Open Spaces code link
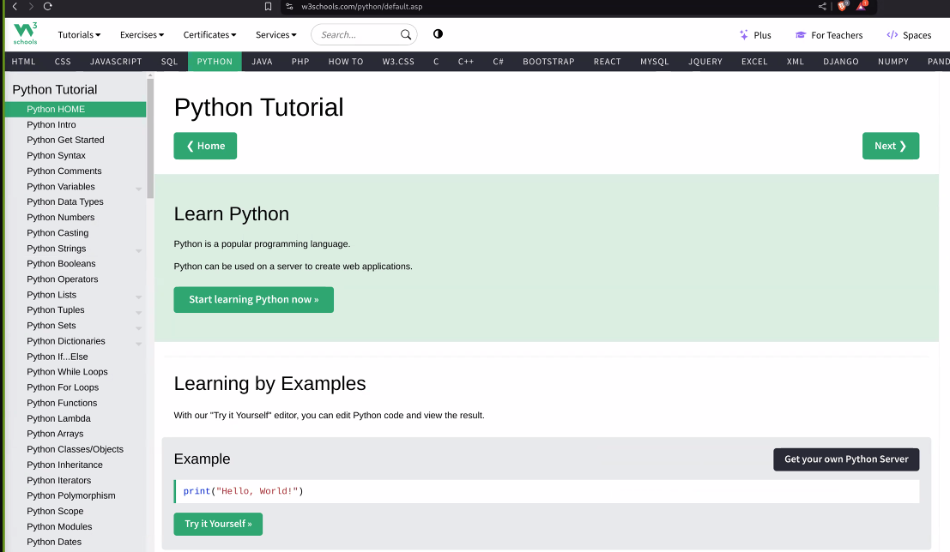The image size is (950, 552). point(909,35)
